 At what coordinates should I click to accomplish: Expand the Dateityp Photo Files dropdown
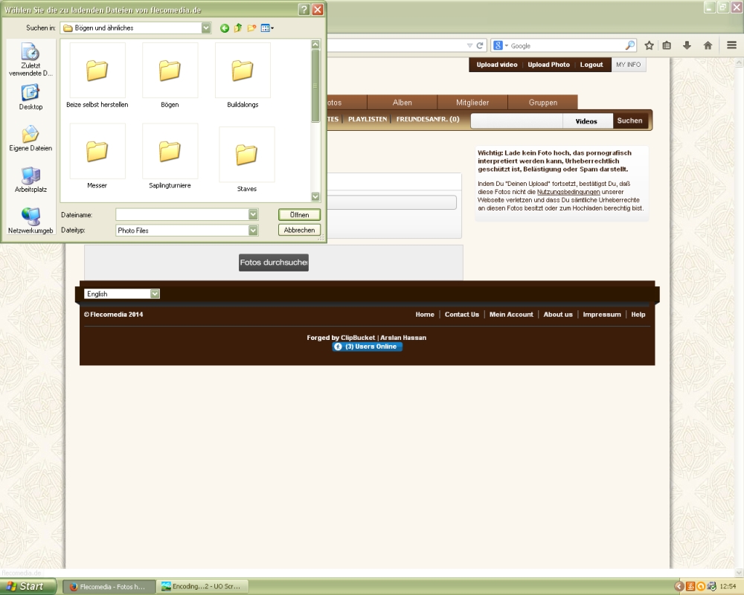[253, 231]
